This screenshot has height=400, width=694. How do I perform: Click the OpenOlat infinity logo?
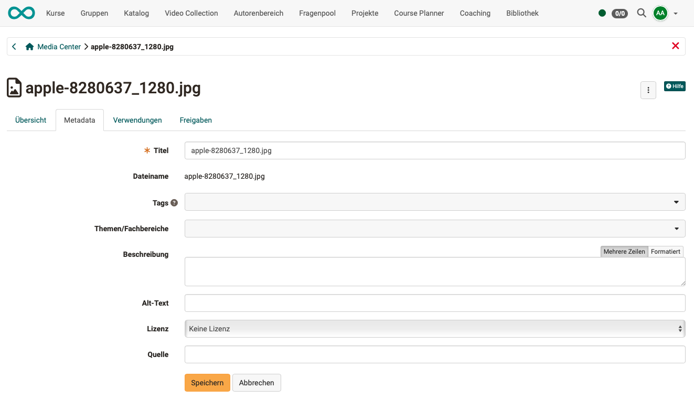pos(20,13)
